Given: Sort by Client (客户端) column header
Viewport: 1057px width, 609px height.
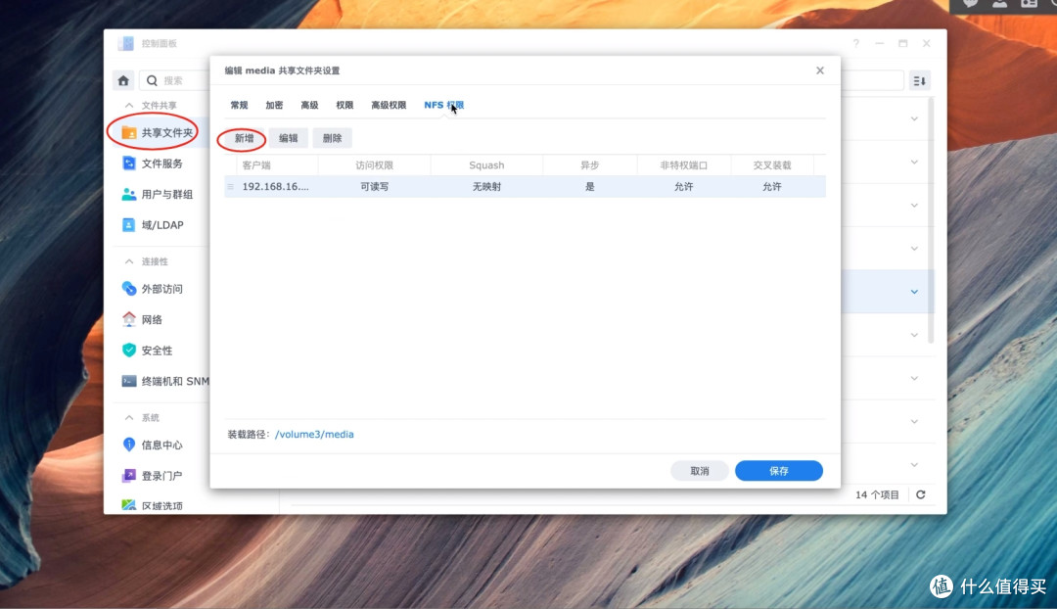Looking at the screenshot, I should click(x=277, y=165).
